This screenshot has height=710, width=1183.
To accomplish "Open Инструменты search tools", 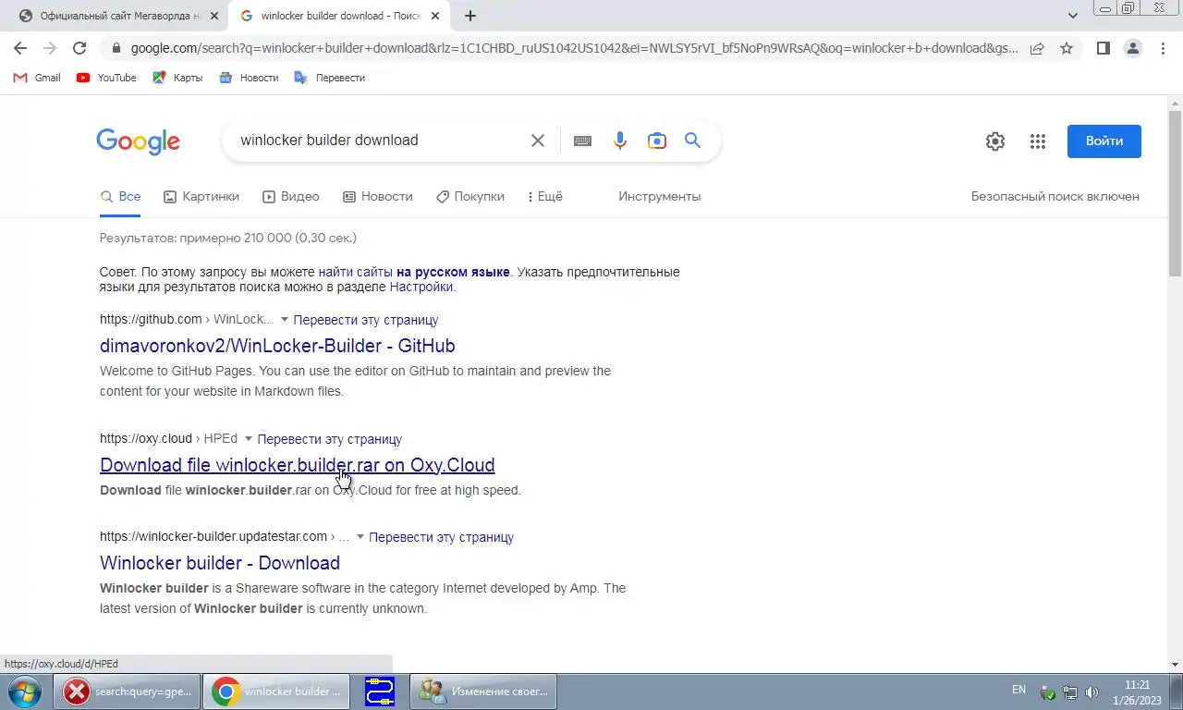I will pos(660,196).
